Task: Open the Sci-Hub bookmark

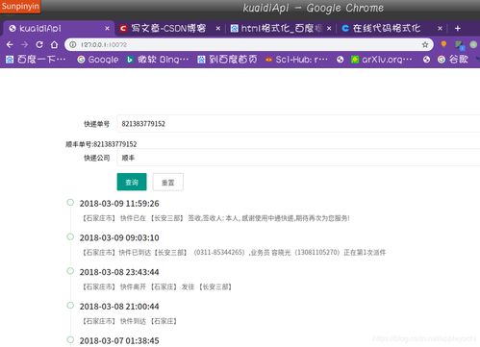Action: click(x=296, y=60)
